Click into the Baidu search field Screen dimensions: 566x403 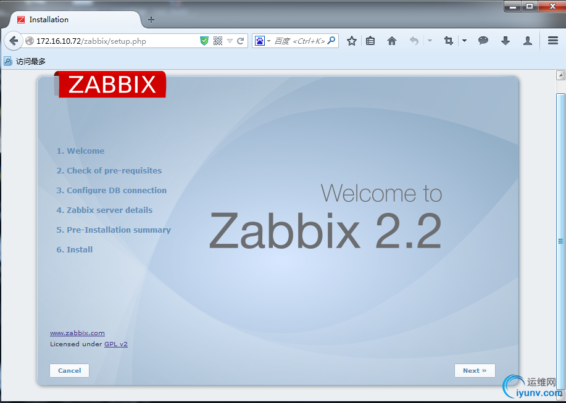299,41
